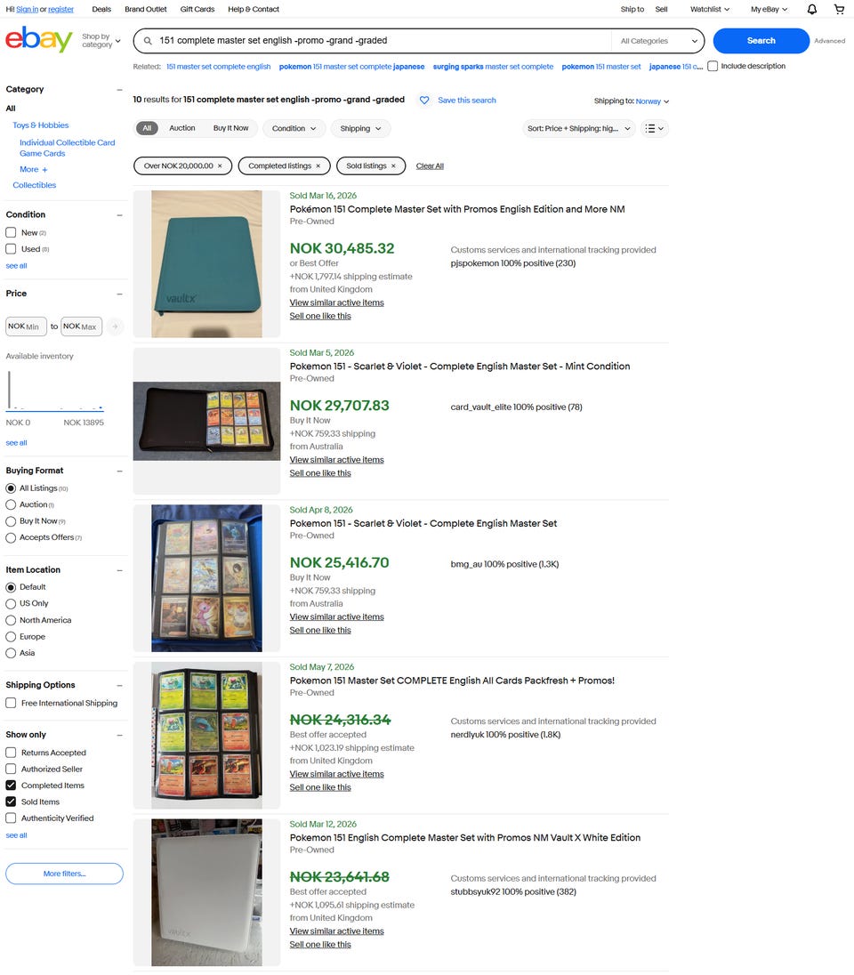Screen dimensions: 854x975
Task: Select North America item location
Action: [x=11, y=621]
